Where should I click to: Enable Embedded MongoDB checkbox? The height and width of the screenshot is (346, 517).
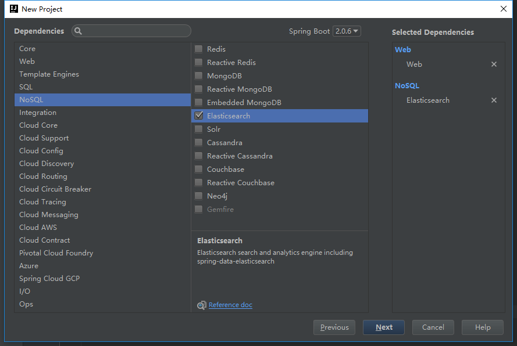point(198,102)
